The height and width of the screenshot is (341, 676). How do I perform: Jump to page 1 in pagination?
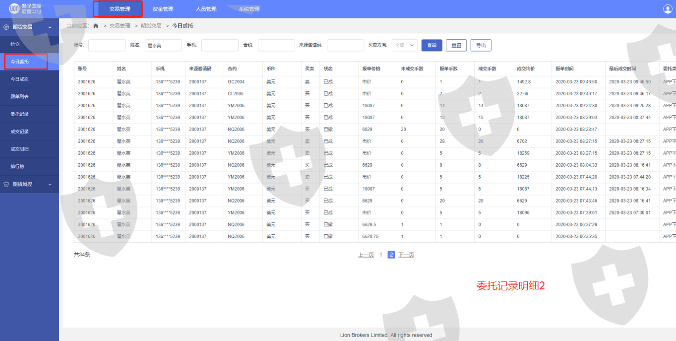coord(381,255)
